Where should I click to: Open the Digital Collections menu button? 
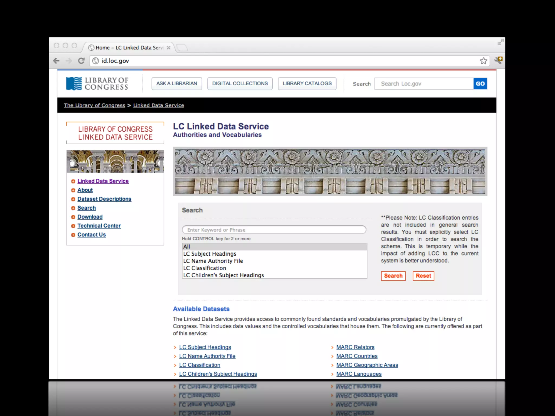(240, 83)
